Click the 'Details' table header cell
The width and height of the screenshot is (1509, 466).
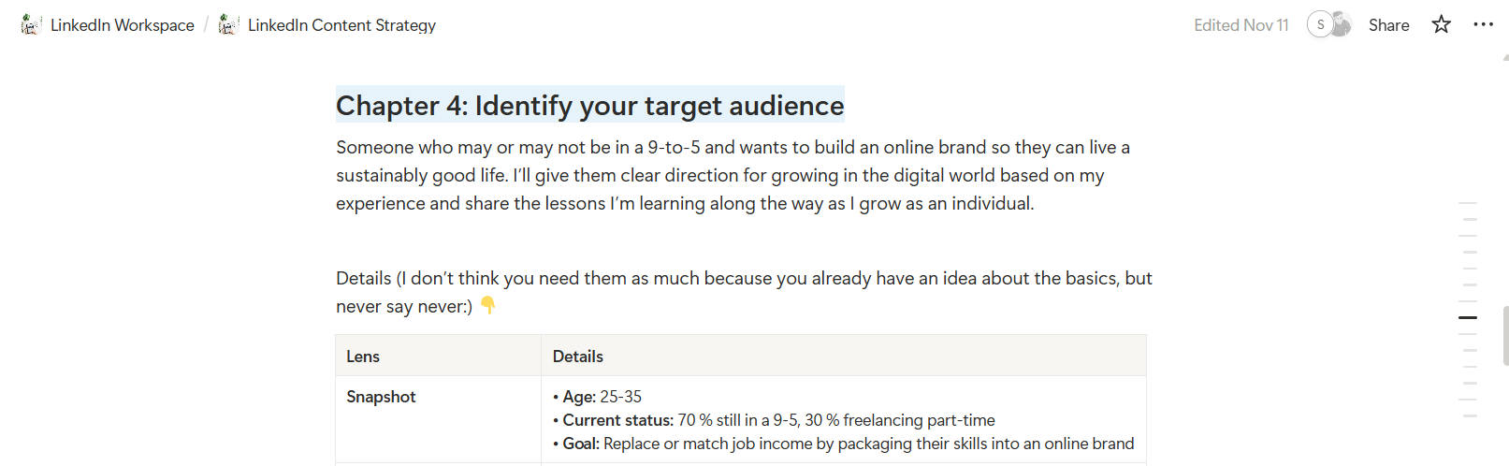[x=844, y=356]
